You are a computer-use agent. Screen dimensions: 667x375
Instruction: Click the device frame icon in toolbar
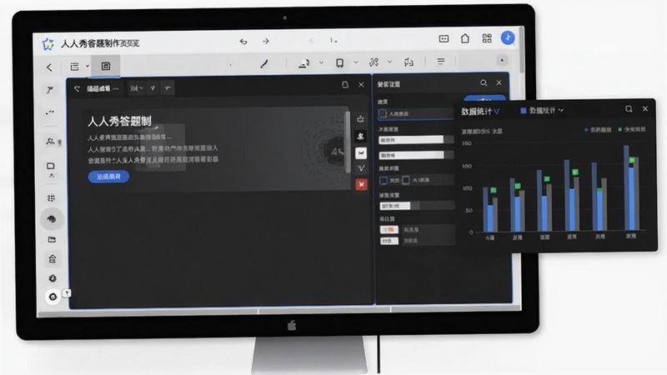pos(339,63)
